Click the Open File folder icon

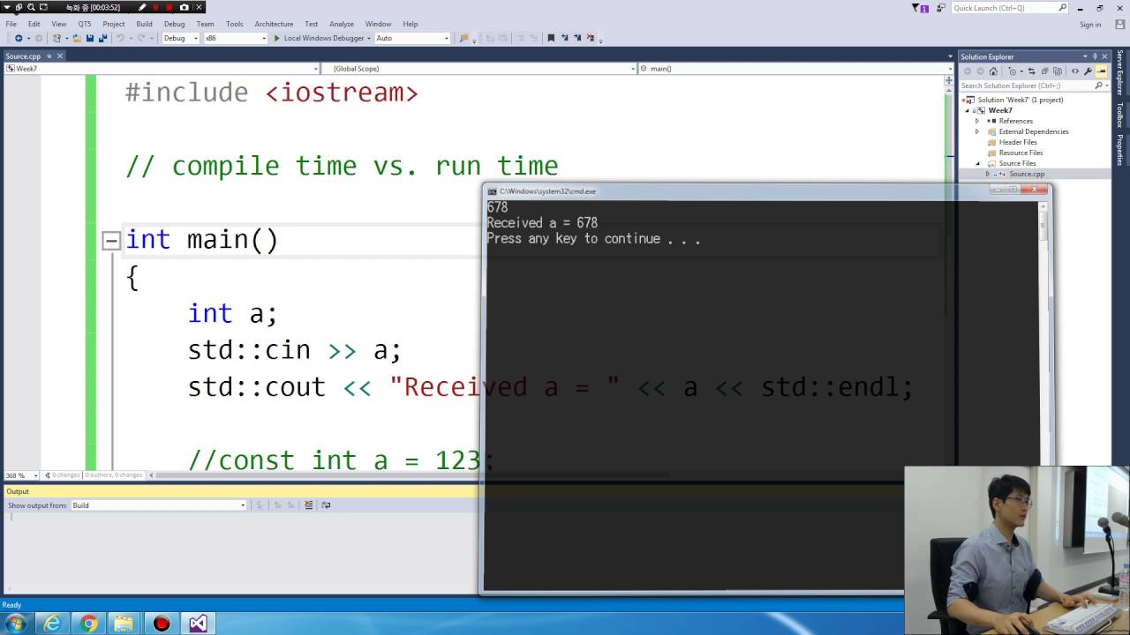click(77, 38)
